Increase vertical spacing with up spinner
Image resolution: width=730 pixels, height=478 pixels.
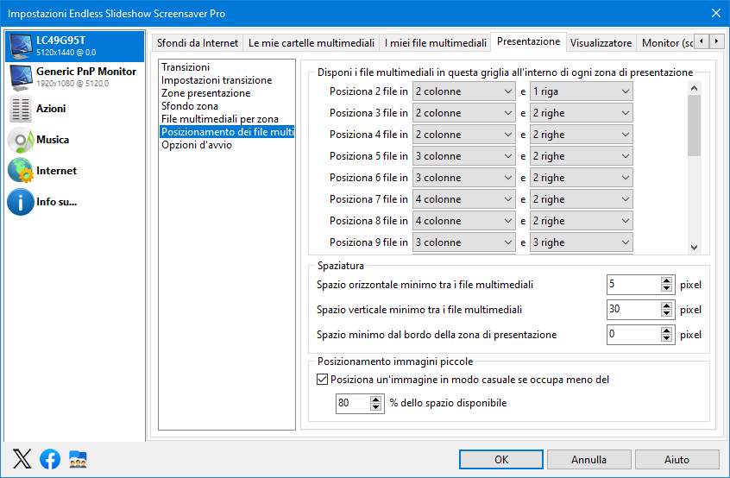point(667,305)
